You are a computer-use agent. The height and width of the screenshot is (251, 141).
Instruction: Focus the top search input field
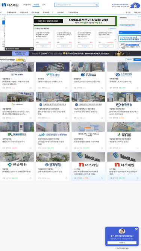point(75,5)
